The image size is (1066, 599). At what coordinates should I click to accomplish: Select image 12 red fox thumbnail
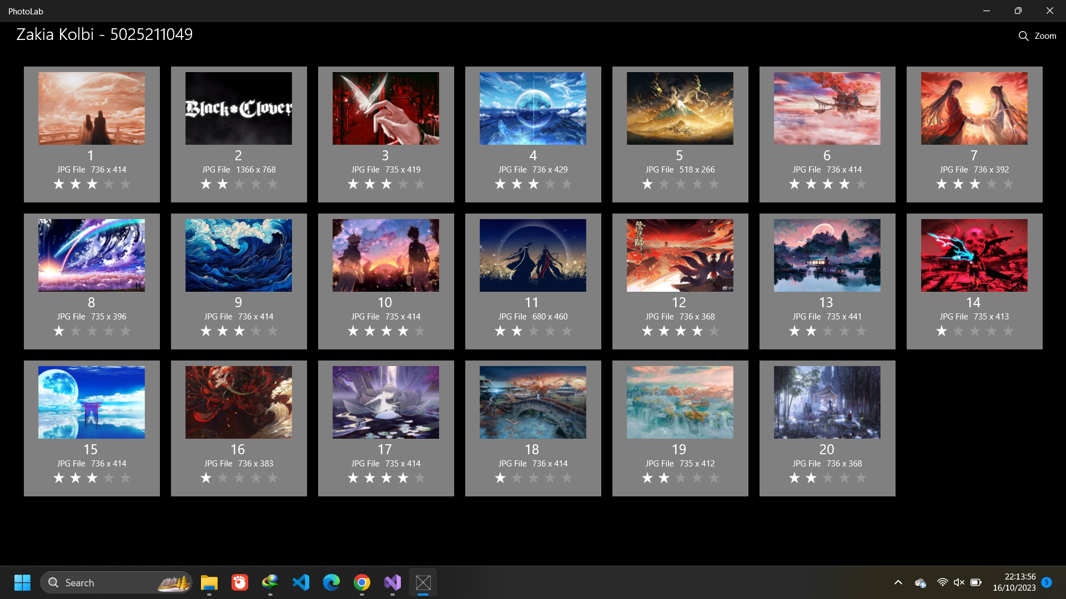click(680, 256)
